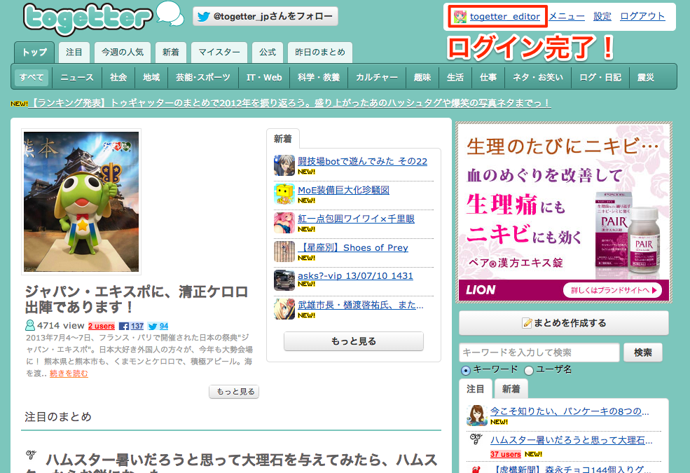Click the まとめを作成する button
The height and width of the screenshot is (473, 690).
tap(564, 323)
